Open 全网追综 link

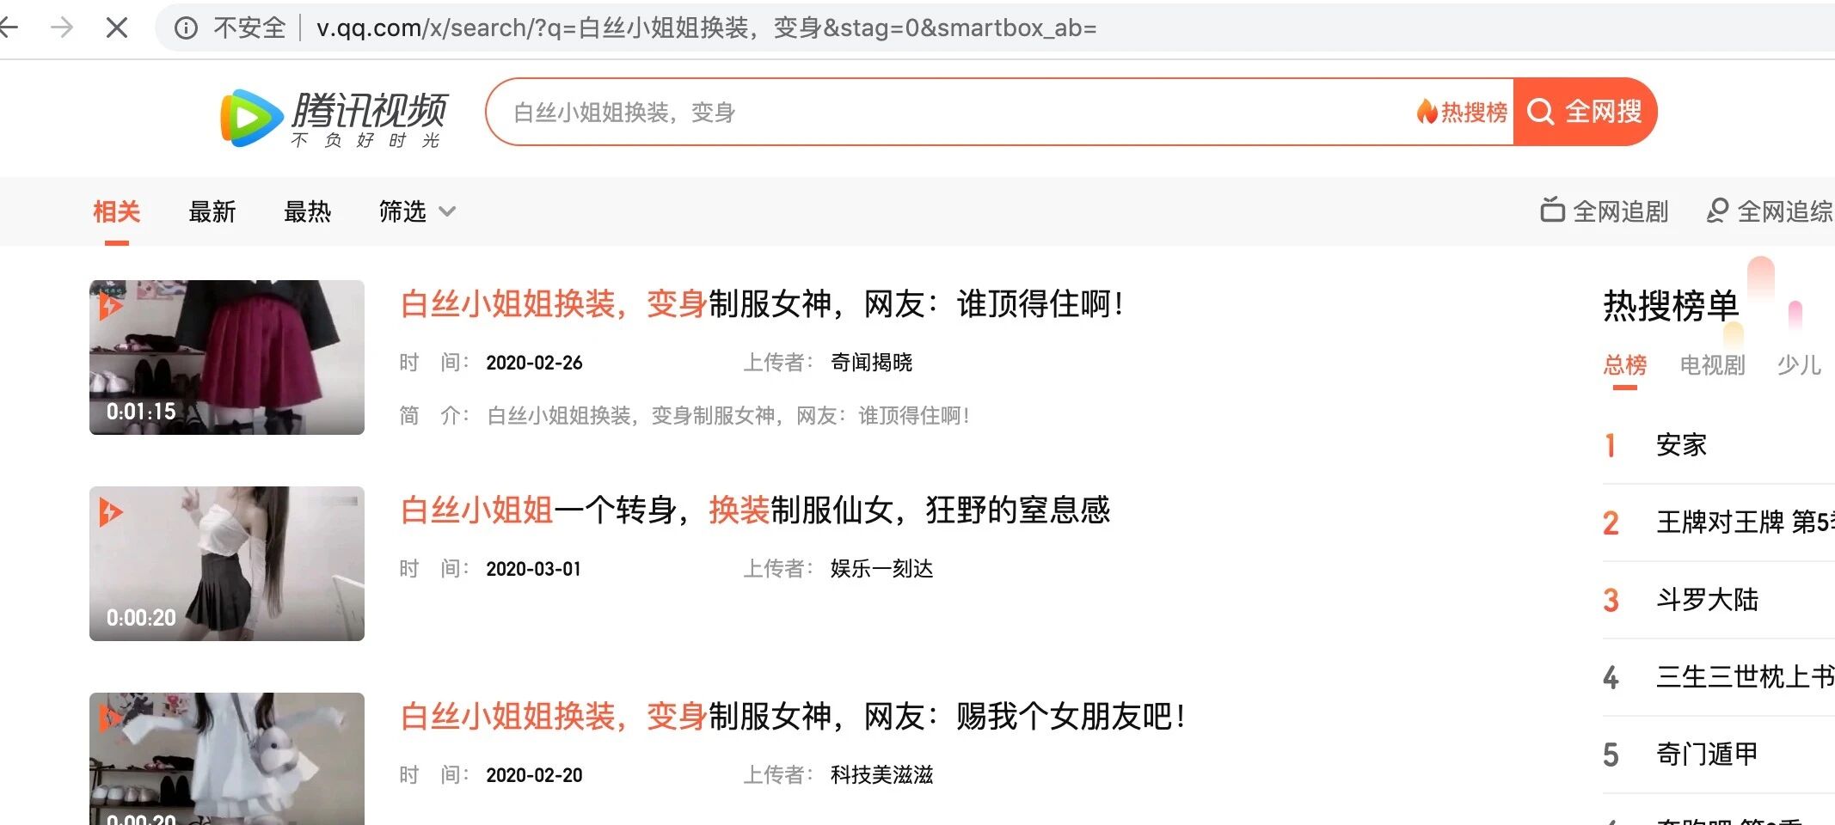pos(1771,211)
